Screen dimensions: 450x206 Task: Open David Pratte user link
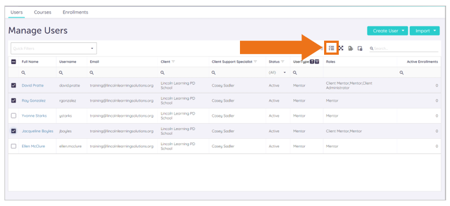coord(33,85)
